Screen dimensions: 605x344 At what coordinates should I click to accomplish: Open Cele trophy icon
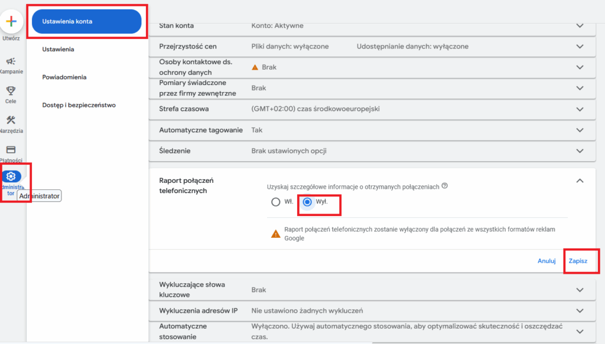coord(11,91)
